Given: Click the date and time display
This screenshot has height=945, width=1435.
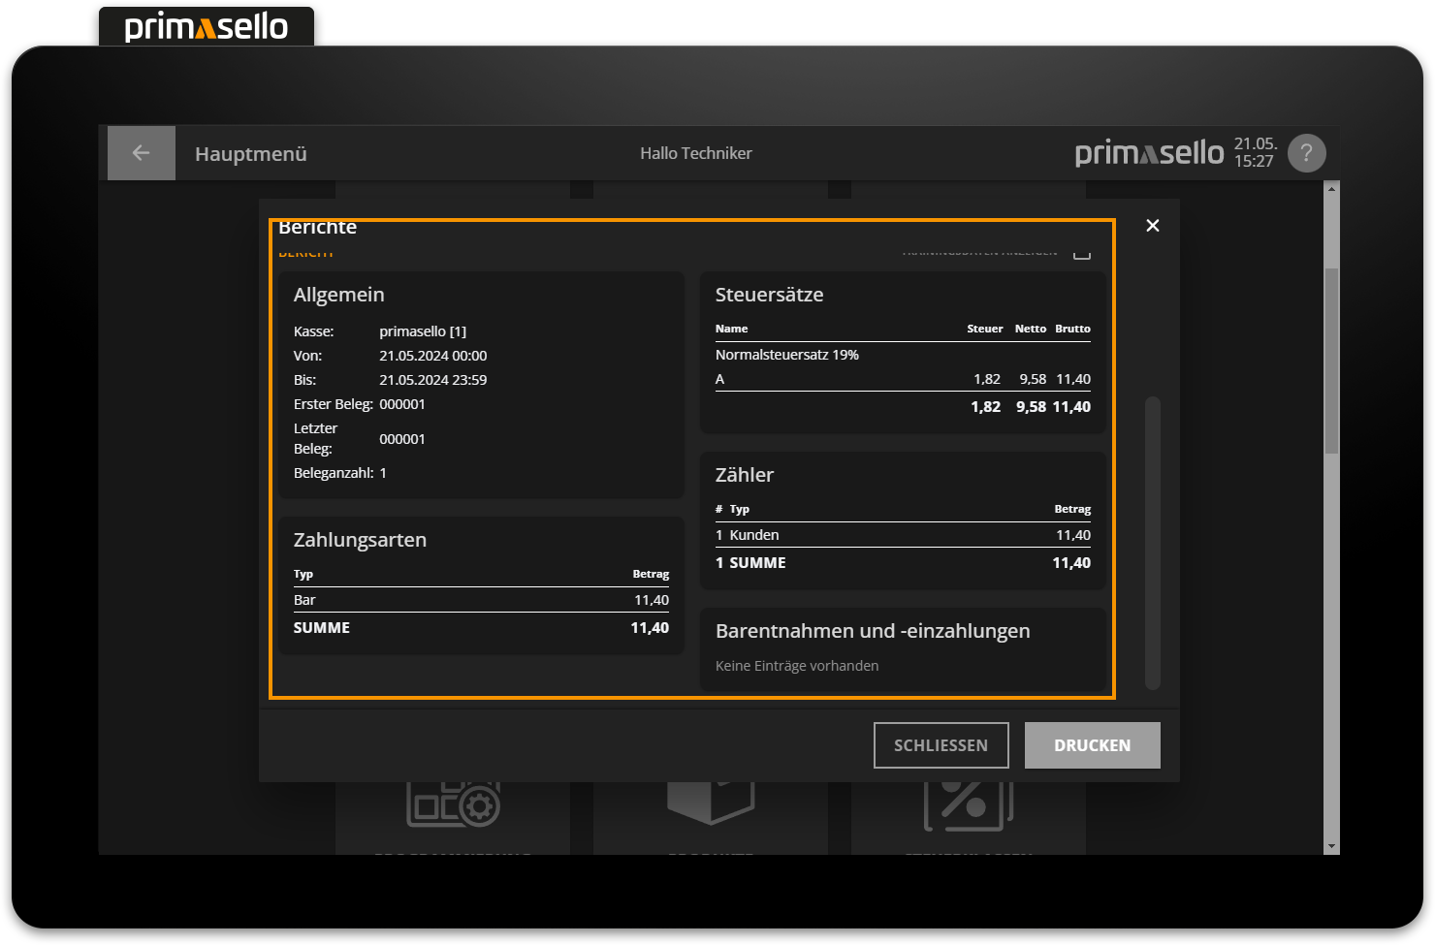Looking at the screenshot, I should click(x=1255, y=153).
